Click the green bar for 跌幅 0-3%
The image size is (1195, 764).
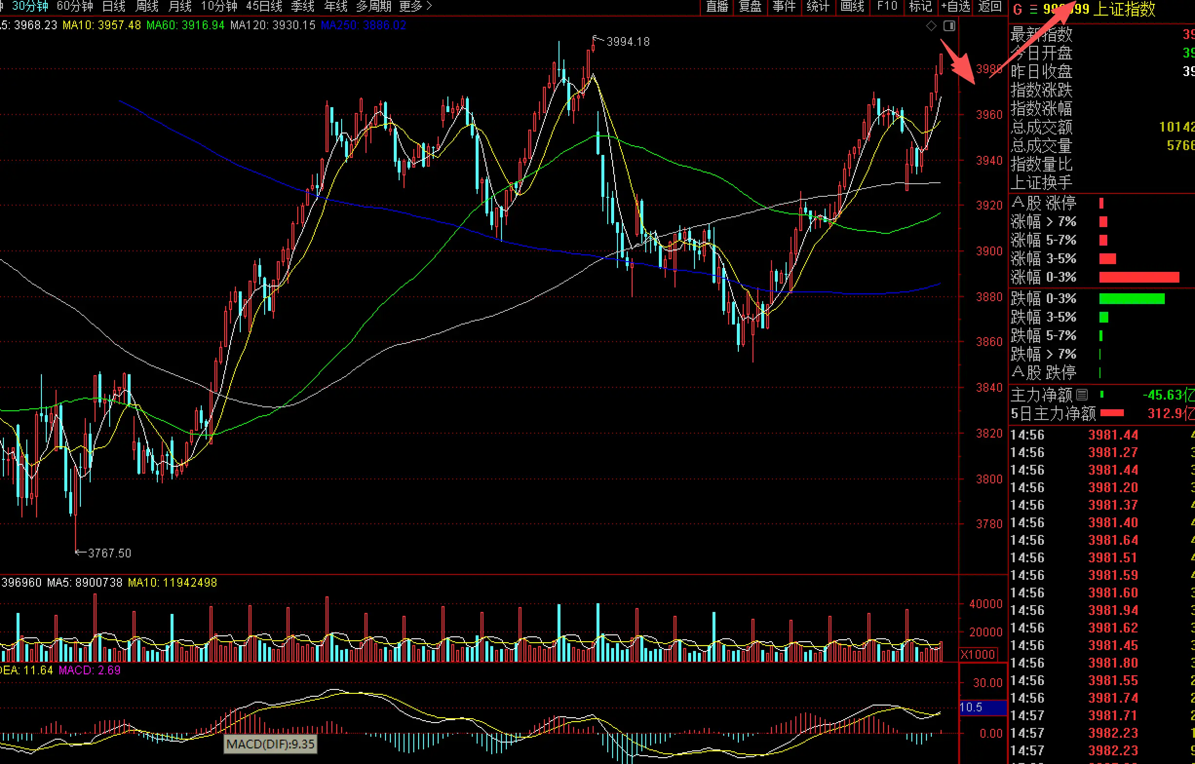click(x=1132, y=299)
